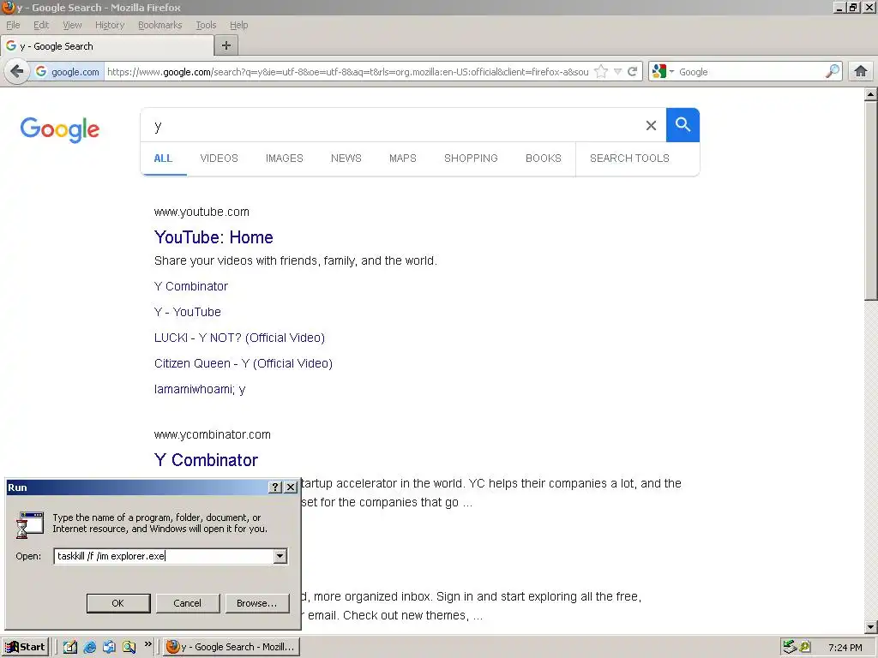
Task: Switch to IMAGES results
Action: coord(285,159)
